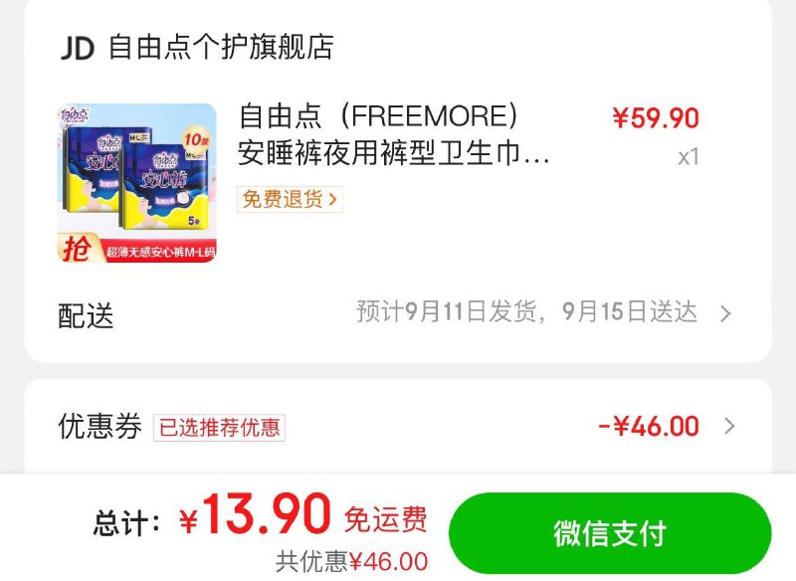Open the 配送 delivery row
Viewport: 796px width, 581px height.
click(x=398, y=313)
